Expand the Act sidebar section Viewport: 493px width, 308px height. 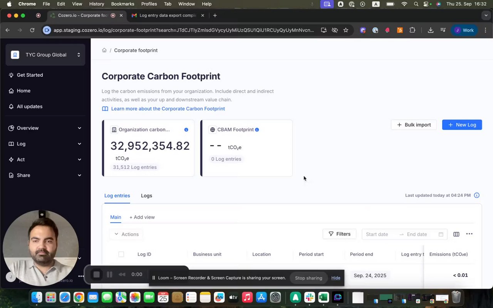click(45, 159)
